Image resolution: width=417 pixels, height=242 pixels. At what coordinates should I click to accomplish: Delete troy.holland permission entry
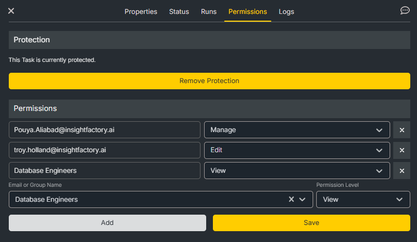[x=401, y=150]
